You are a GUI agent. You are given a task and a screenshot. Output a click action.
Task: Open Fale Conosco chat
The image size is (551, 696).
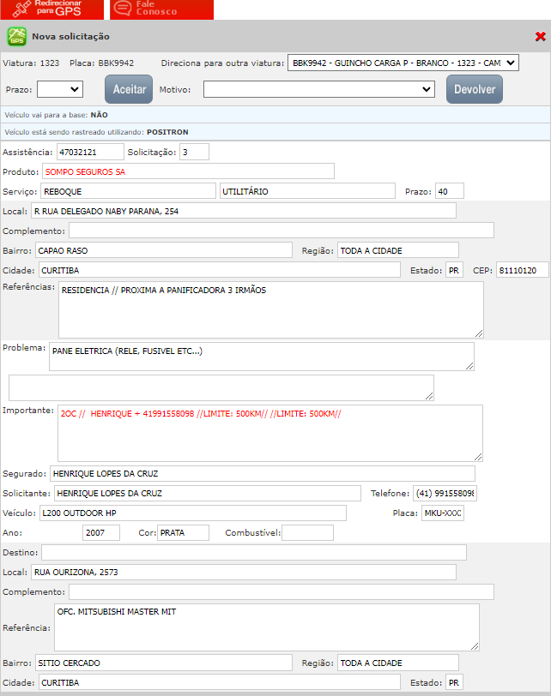click(x=161, y=9)
